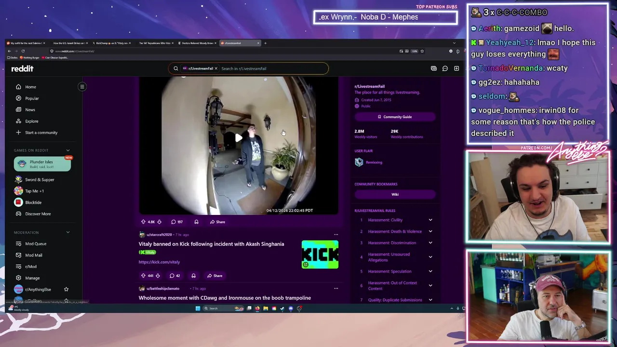Share the doorbell video post
The image size is (617, 347).
point(217,222)
